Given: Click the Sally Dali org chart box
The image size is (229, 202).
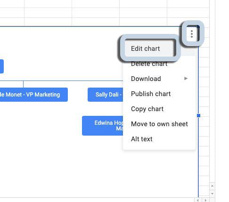Looking at the screenshot, I should pos(106,95).
